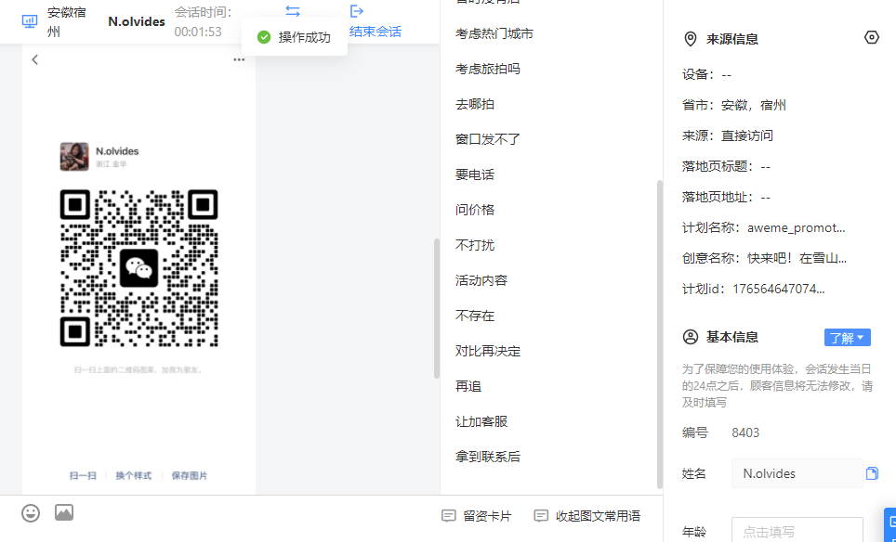Select quick phrase 考虑热门城市
This screenshot has width=896, height=542.
(494, 33)
